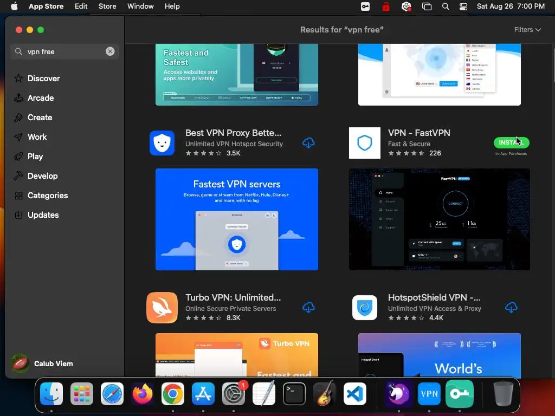Click the key icon in menu bar
The width and height of the screenshot is (555, 416).
pos(365,6)
